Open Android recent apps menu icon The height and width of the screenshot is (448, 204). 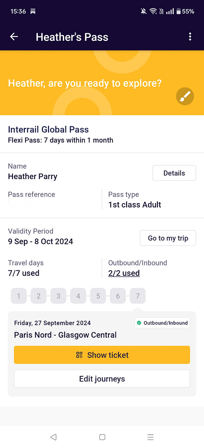pos(151,437)
